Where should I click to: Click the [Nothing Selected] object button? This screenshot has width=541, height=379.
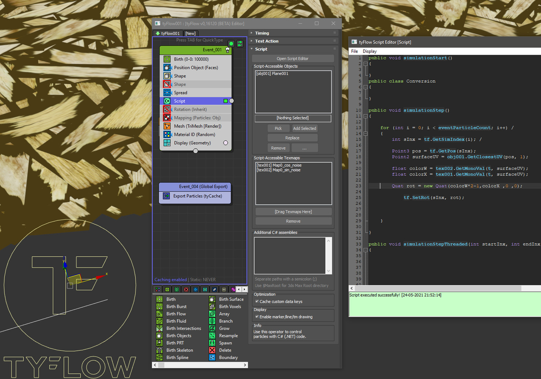[293, 118]
